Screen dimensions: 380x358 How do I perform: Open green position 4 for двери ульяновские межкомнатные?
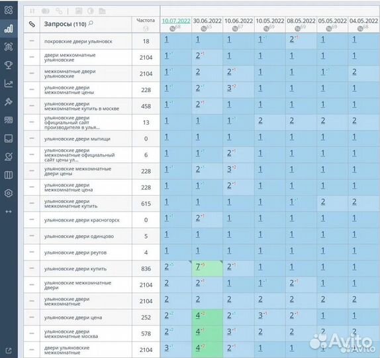[x=198, y=348]
